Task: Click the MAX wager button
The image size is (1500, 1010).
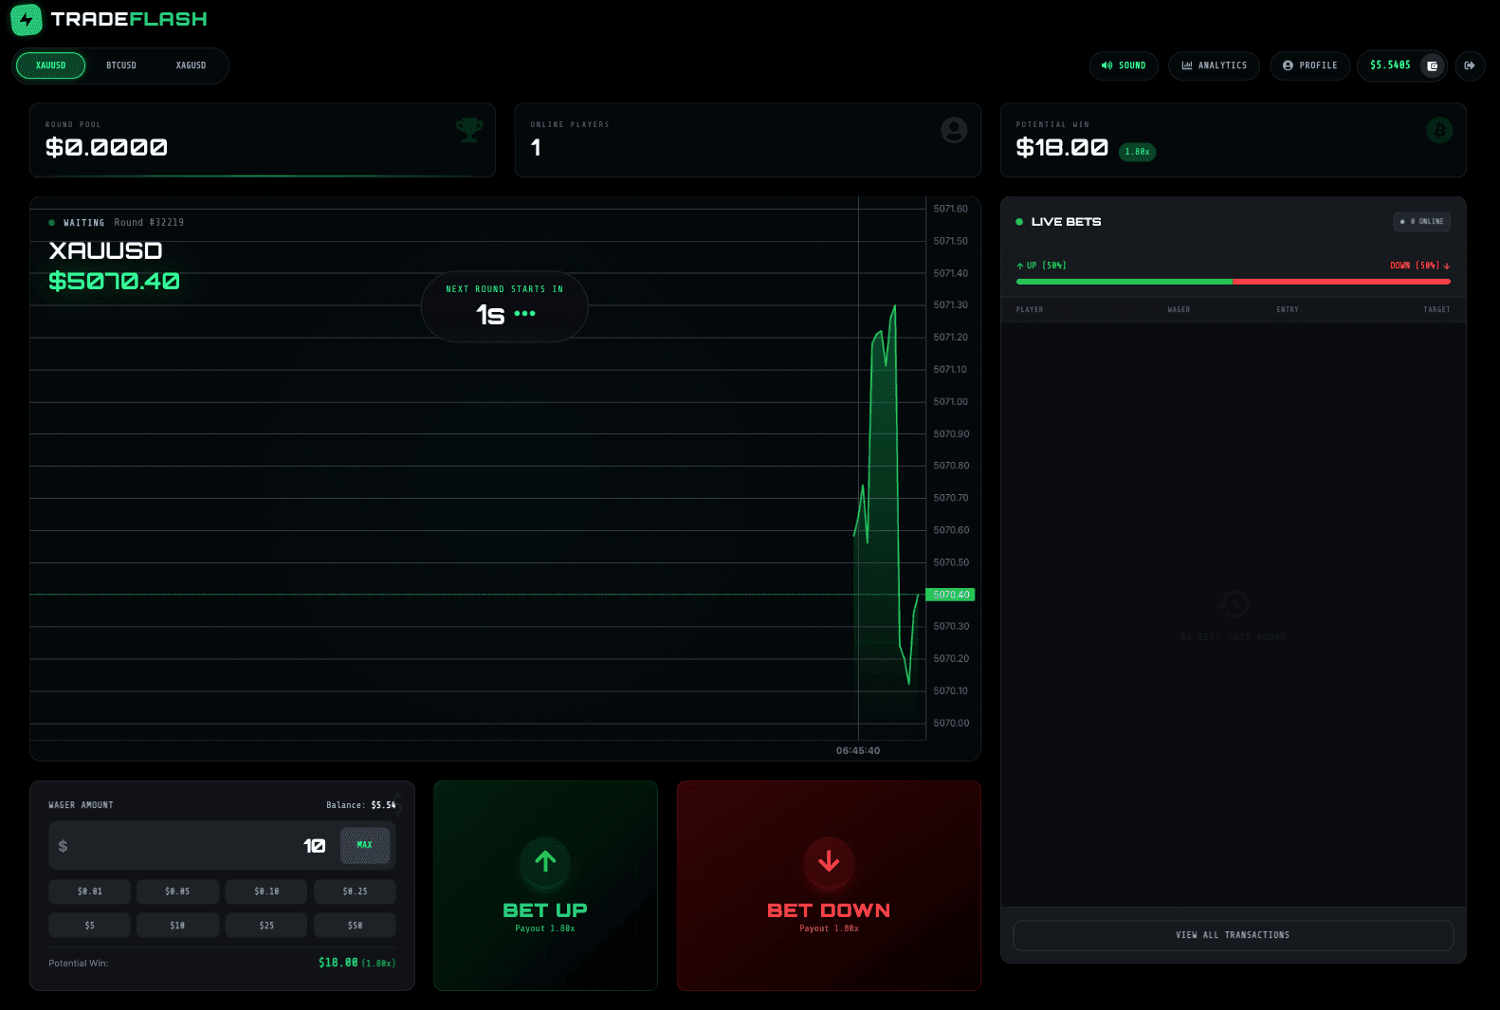Action: (x=365, y=845)
